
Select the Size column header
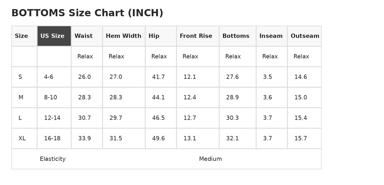pyautogui.click(x=24, y=36)
